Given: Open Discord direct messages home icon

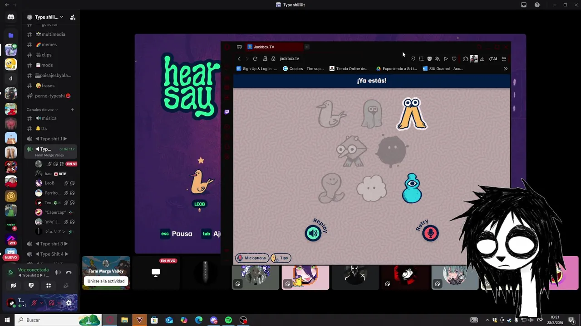Looking at the screenshot, I should point(11,17).
